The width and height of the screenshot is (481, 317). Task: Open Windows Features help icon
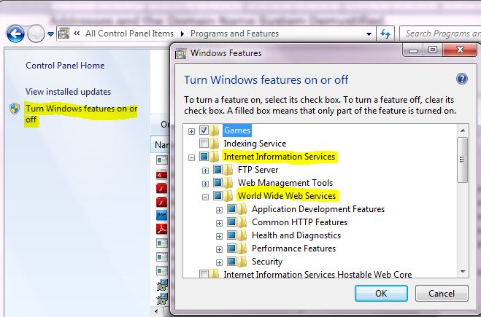[462, 79]
